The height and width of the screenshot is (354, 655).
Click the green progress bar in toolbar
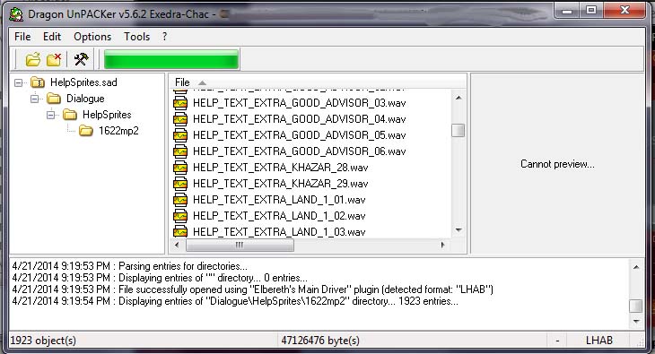pos(171,59)
